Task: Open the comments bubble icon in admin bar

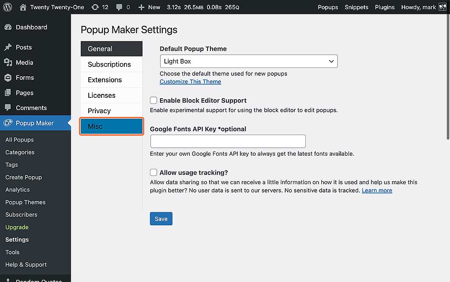Action: click(119, 7)
